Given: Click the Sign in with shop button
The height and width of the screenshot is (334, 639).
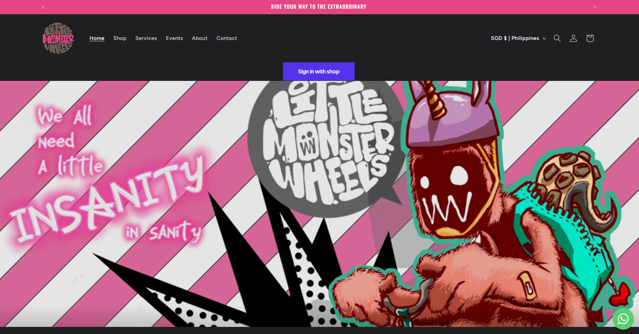Looking at the screenshot, I should pos(318,71).
